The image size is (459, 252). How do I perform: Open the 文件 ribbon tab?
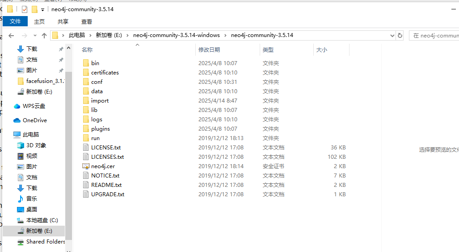15,21
